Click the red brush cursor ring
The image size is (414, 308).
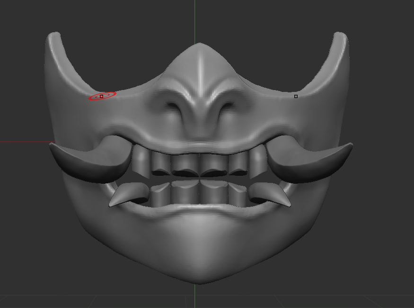pyautogui.click(x=102, y=96)
